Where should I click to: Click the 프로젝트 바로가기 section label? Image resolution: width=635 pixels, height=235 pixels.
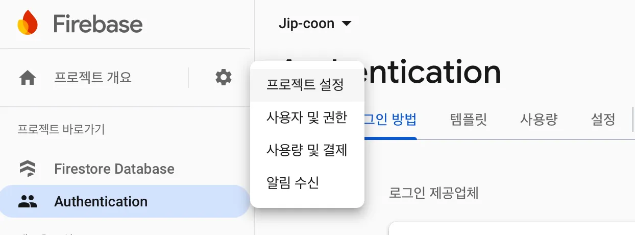pyautogui.click(x=61, y=129)
